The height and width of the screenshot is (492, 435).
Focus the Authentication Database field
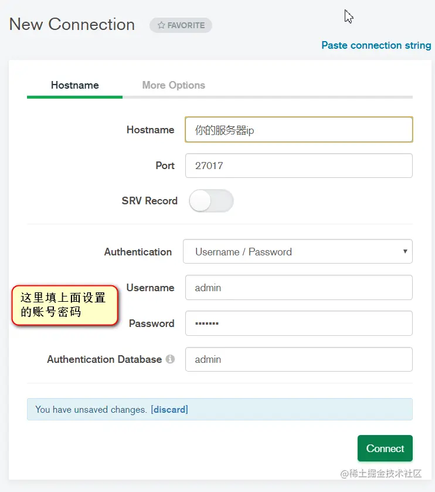click(299, 359)
